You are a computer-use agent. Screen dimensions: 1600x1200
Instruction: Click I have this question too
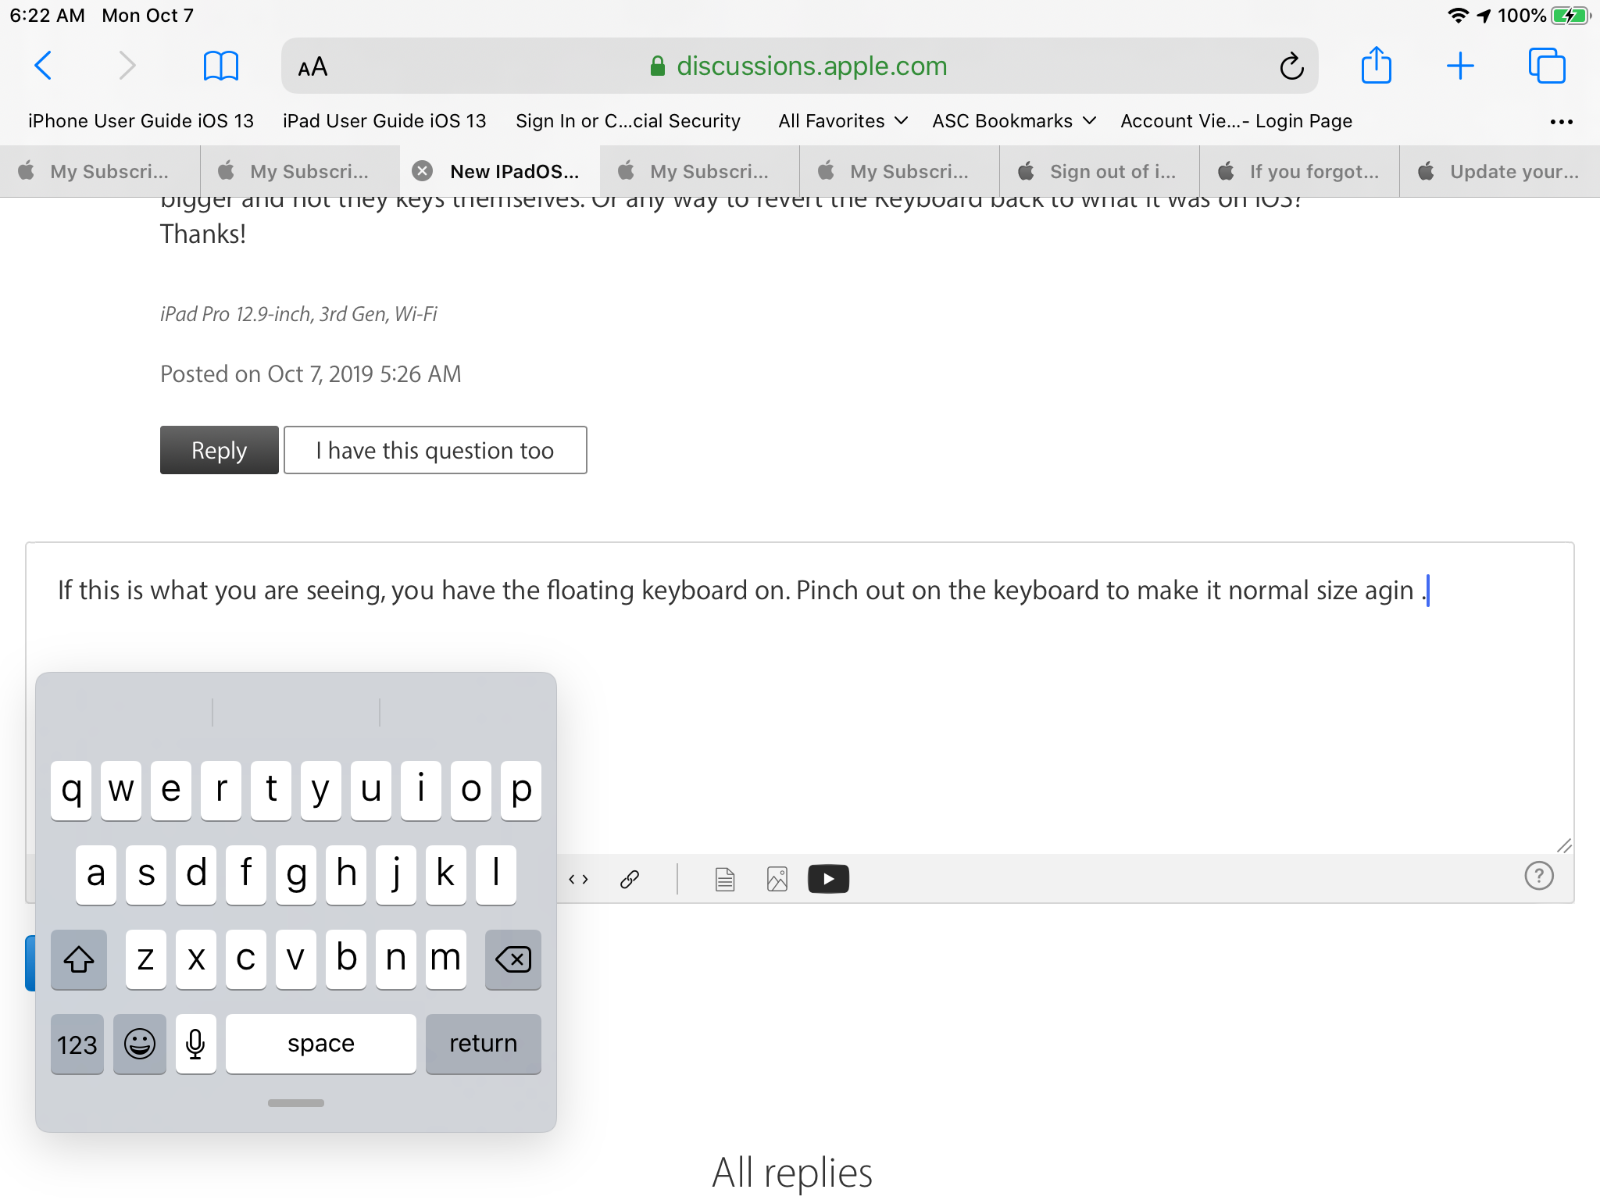click(435, 450)
